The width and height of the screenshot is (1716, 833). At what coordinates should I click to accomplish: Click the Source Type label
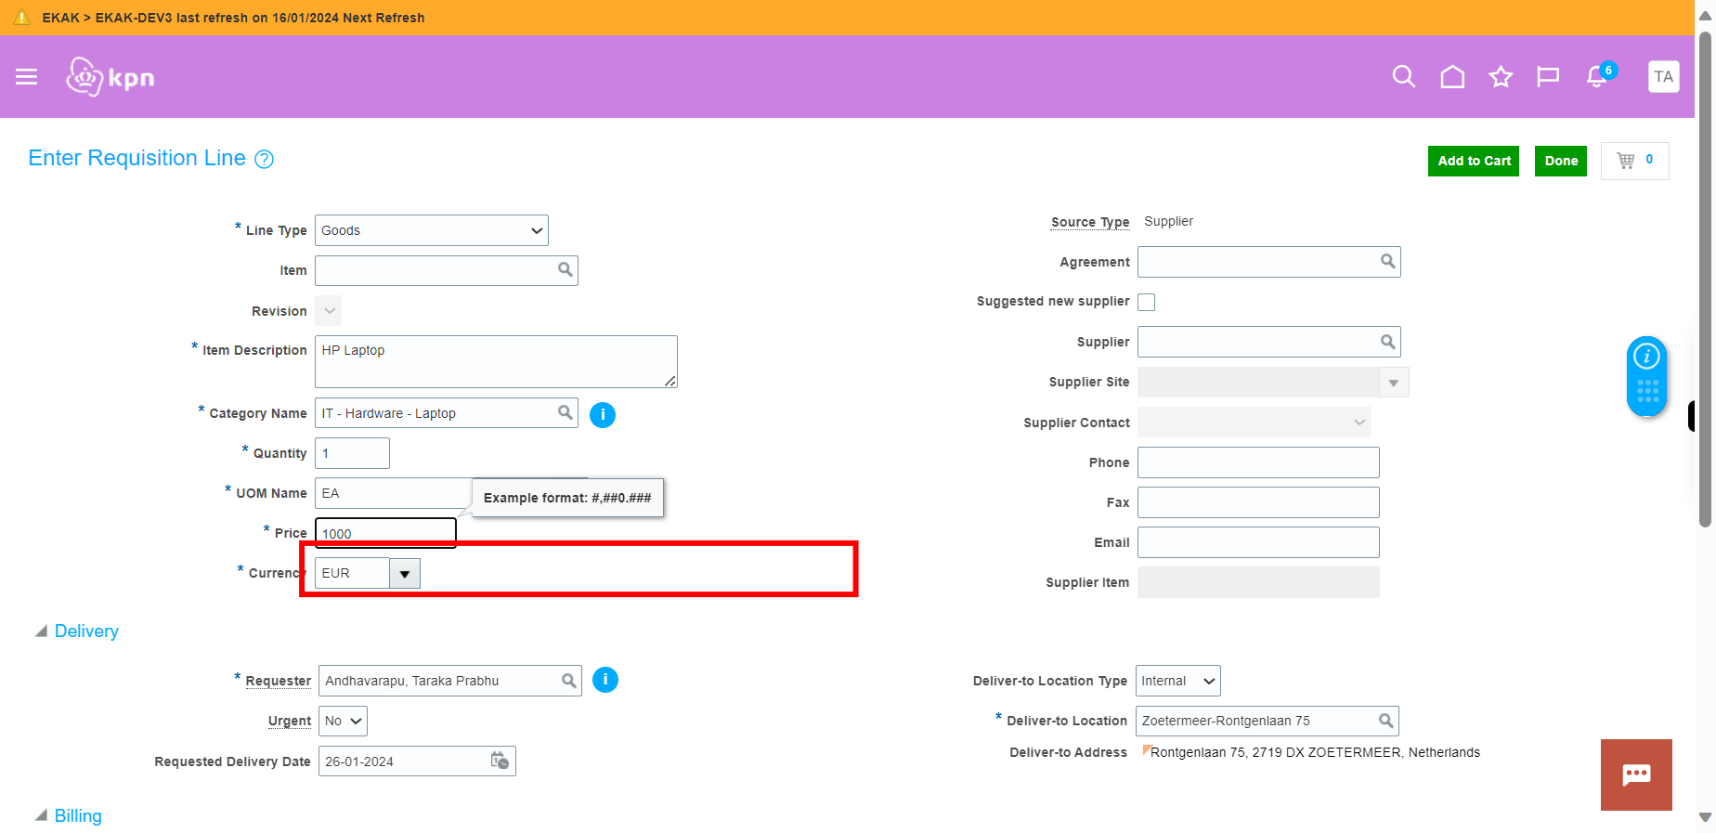(x=1090, y=222)
